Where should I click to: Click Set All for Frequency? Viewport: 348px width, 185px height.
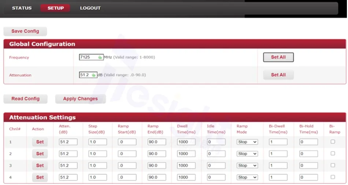click(278, 57)
